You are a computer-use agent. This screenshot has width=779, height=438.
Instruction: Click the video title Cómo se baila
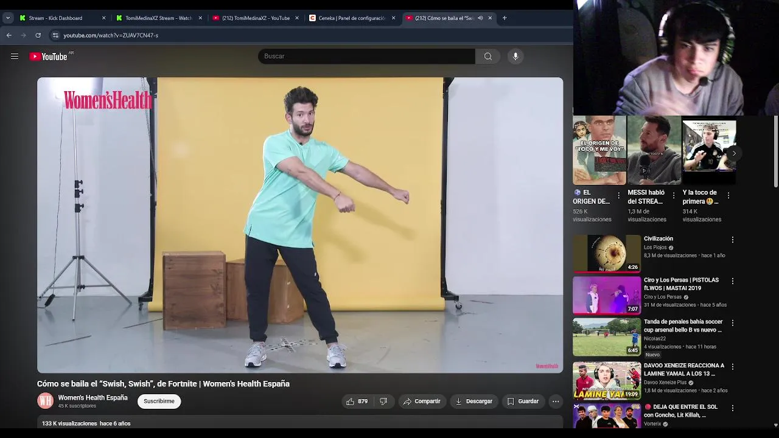163,384
